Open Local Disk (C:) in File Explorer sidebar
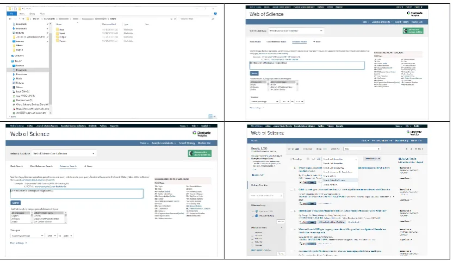The width and height of the screenshot is (453, 261). click(22, 91)
